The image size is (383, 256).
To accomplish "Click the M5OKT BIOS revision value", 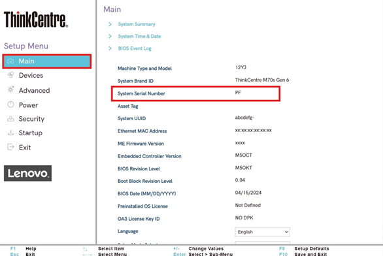I will pos(244,168).
